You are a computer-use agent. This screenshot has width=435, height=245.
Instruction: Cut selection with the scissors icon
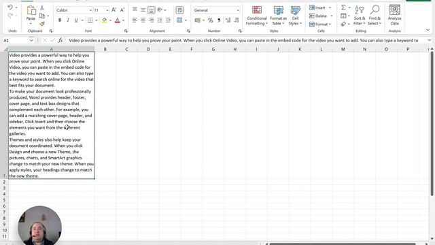pos(42,7)
